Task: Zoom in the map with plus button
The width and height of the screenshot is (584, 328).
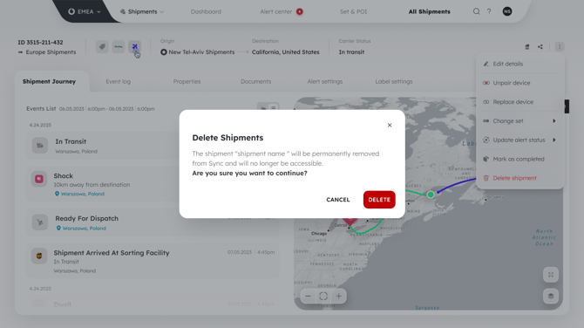Action: [338, 297]
